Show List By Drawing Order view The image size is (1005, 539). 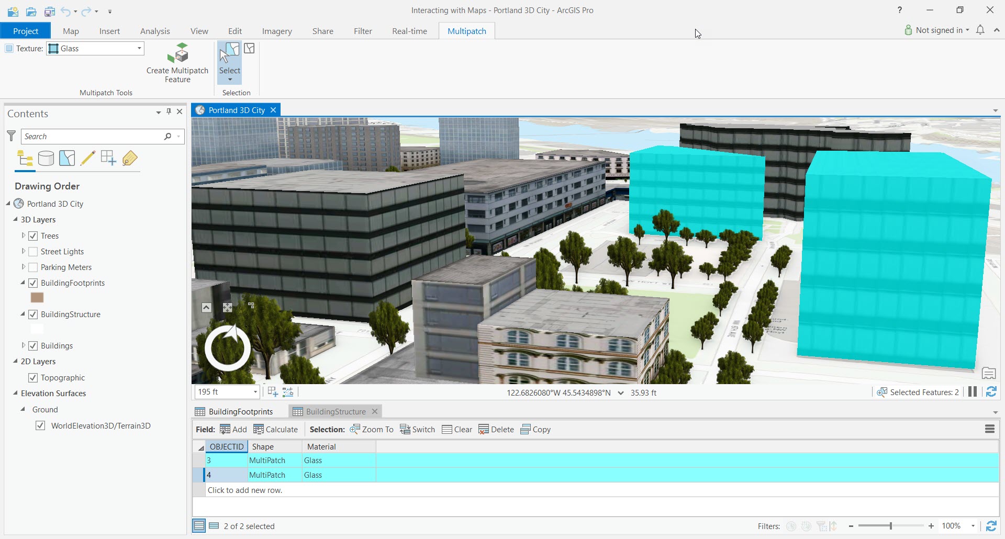[x=25, y=158]
